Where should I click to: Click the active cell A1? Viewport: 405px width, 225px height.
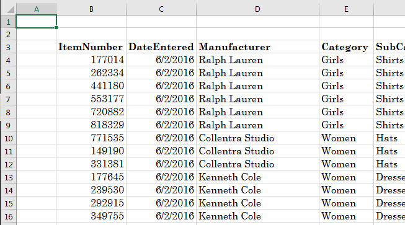point(36,22)
